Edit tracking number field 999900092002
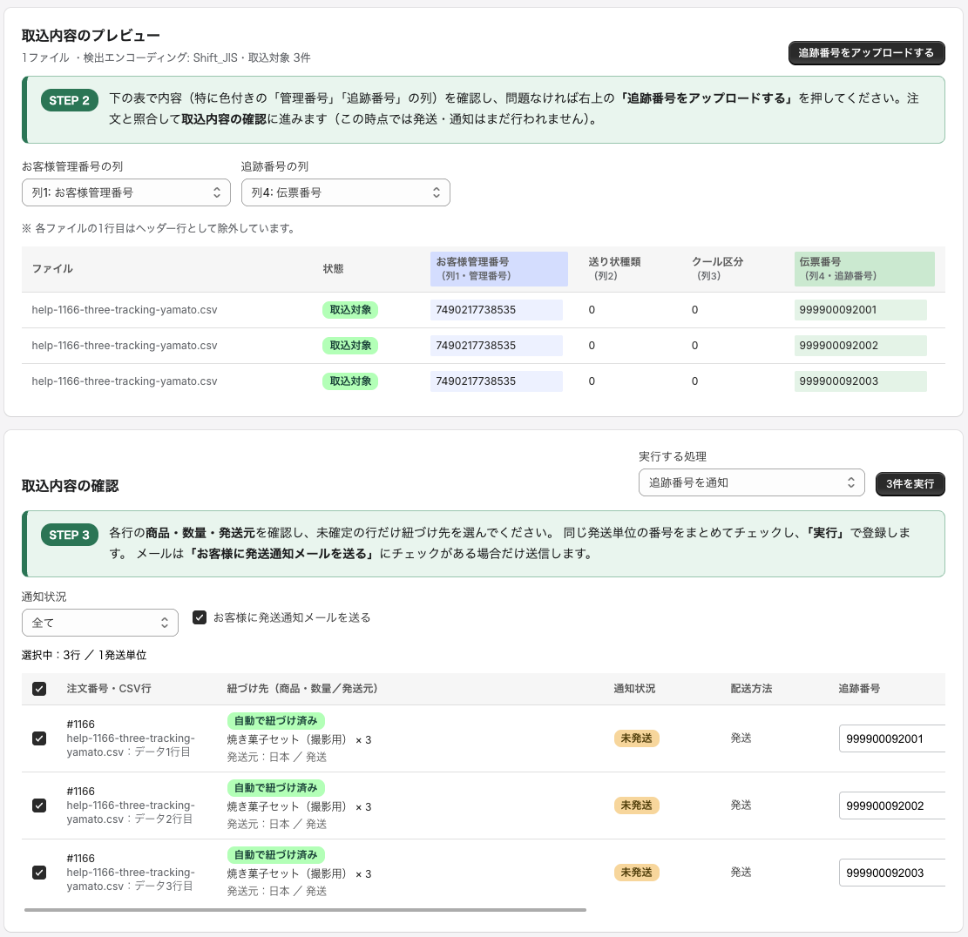Viewport: 968px width, 937px height. (x=892, y=806)
